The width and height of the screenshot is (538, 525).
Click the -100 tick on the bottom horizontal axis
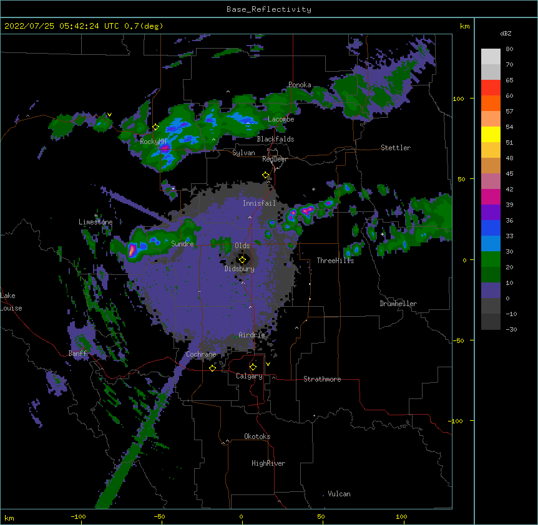click(78, 516)
